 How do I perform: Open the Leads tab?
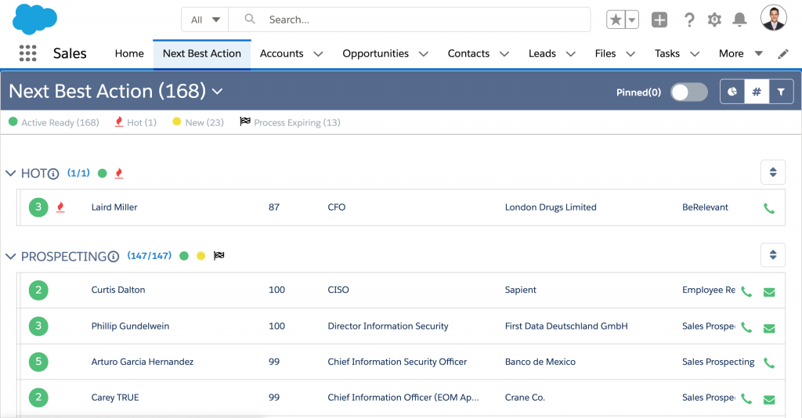(542, 54)
